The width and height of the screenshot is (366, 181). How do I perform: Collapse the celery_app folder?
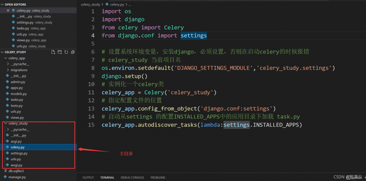click(x=6, y=58)
